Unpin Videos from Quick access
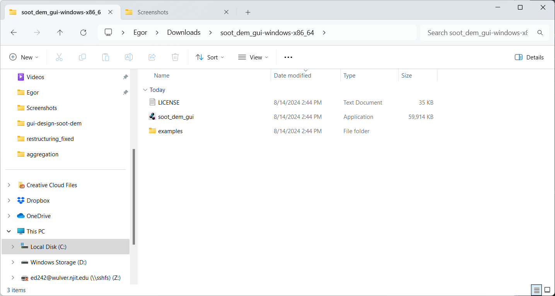Image resolution: width=555 pixels, height=296 pixels. click(125, 77)
